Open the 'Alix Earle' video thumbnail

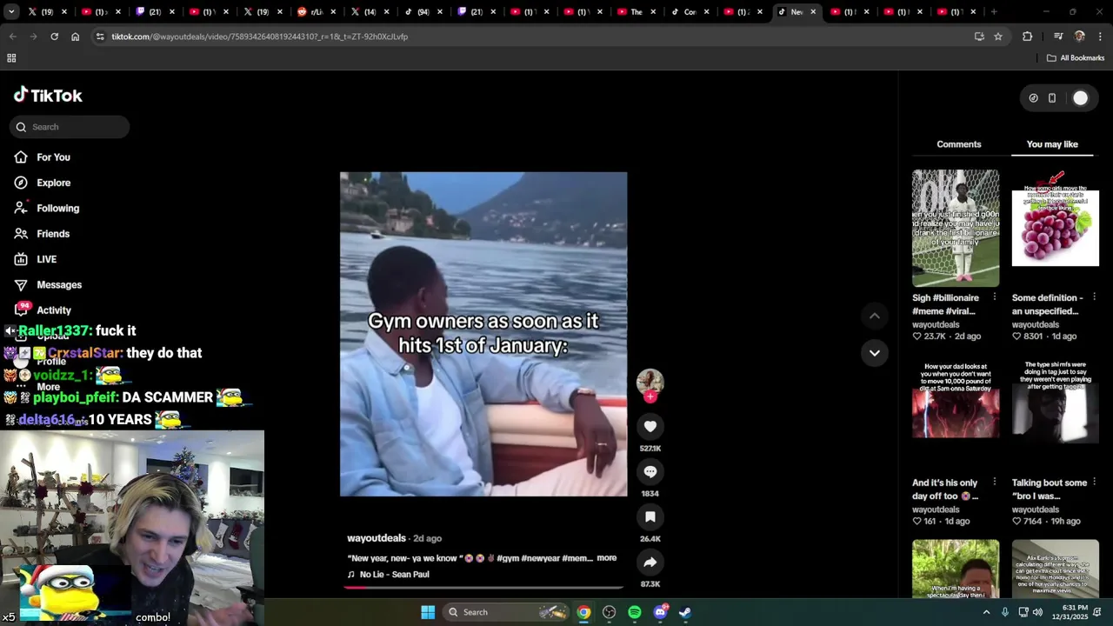[1055, 569]
